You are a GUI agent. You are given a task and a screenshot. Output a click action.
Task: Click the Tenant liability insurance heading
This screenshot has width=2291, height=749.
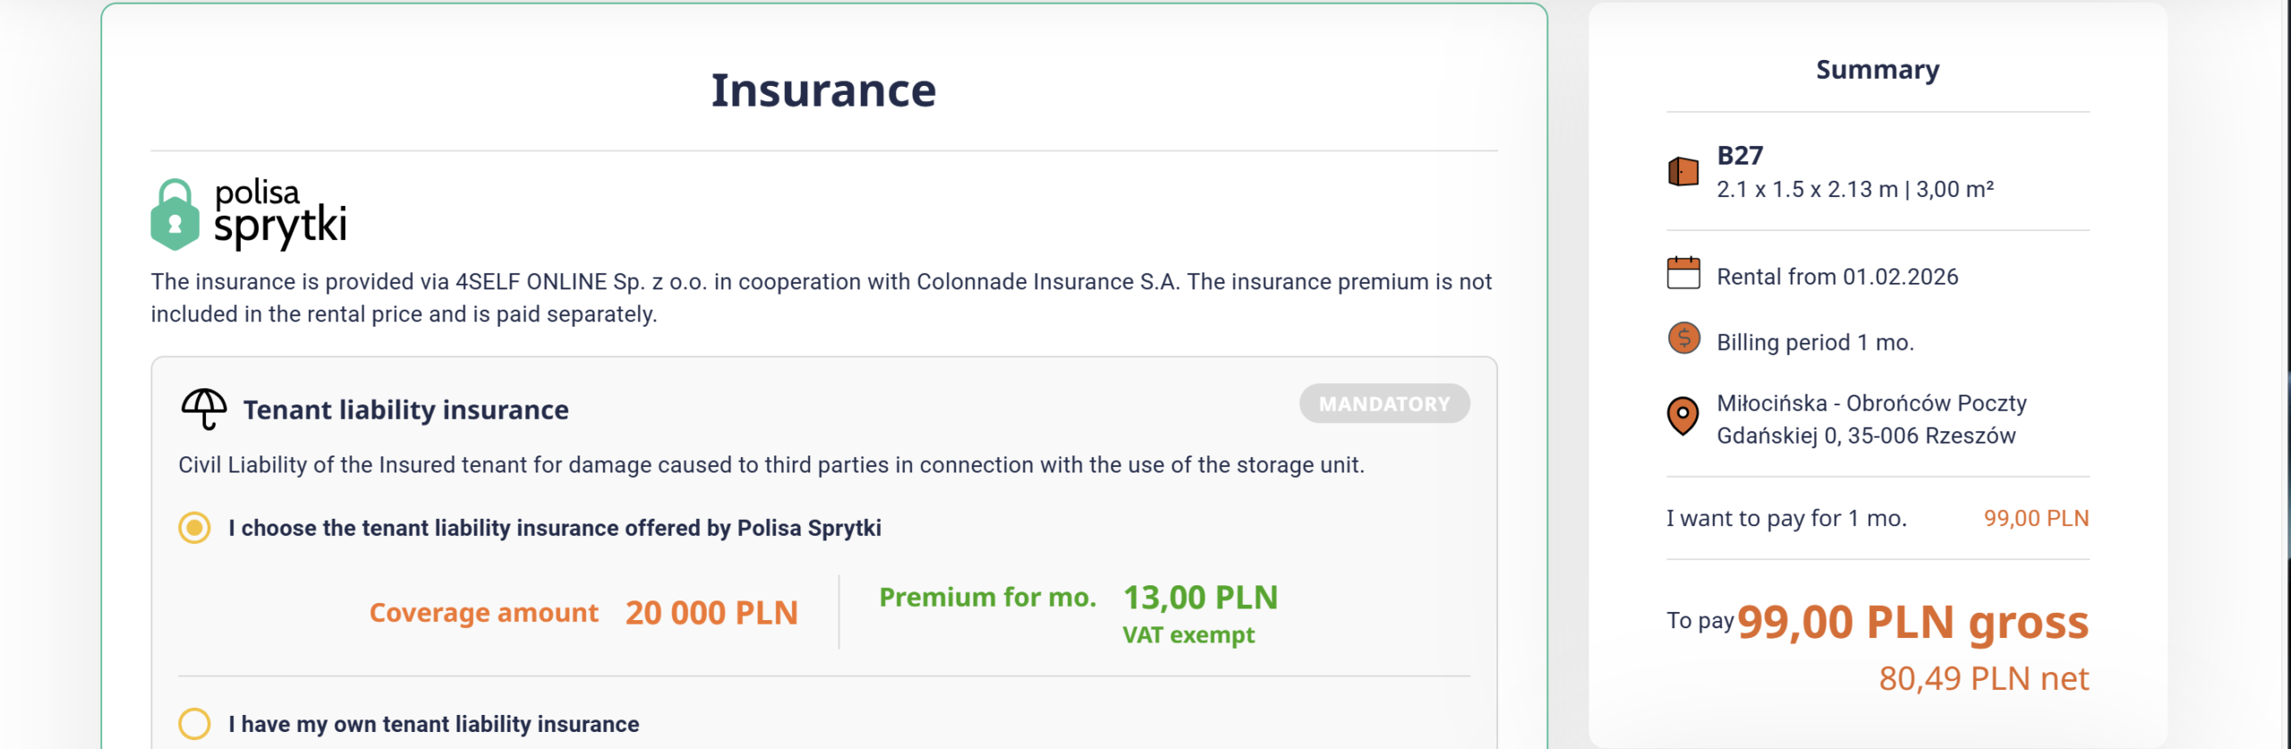405,410
